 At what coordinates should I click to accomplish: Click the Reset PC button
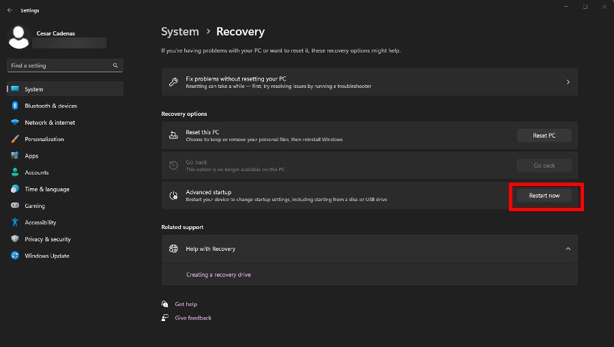(544, 136)
